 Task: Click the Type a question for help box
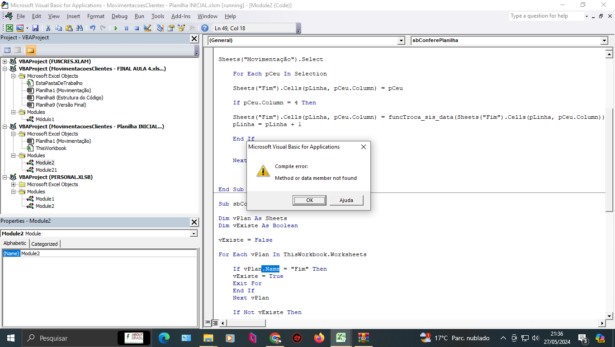point(546,16)
